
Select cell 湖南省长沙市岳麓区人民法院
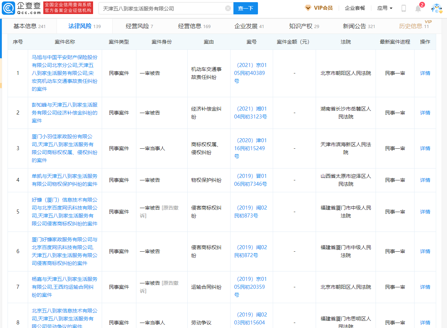346,113
